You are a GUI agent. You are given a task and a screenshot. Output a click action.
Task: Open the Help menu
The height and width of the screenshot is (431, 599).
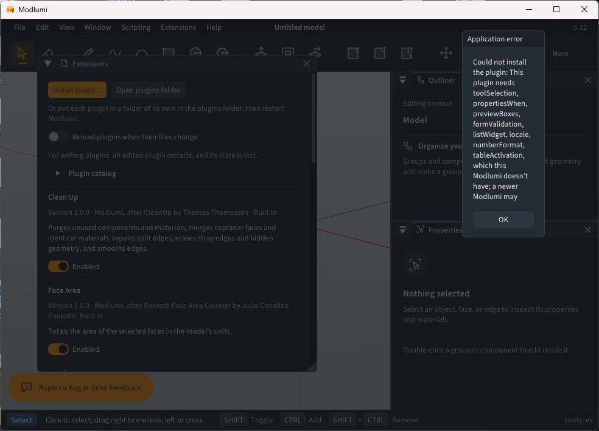(214, 27)
